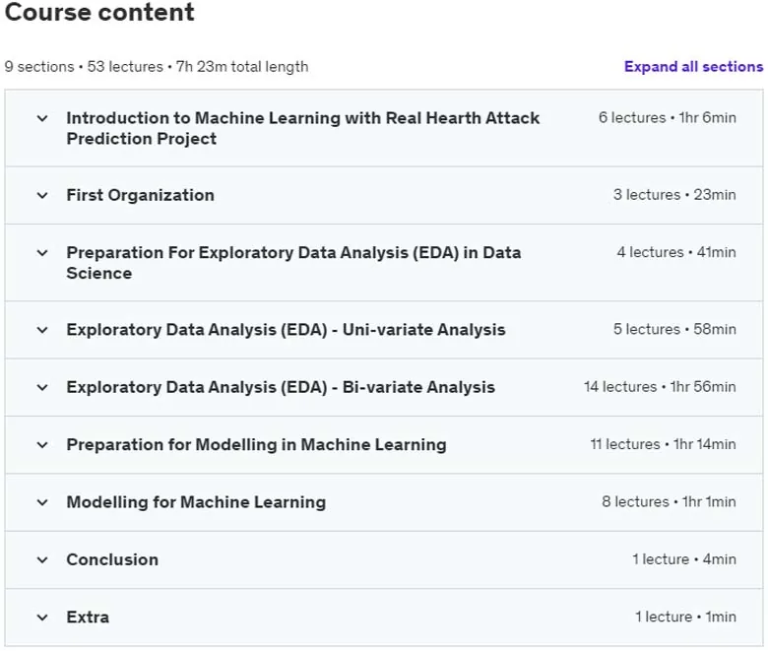
Task: Click the 6 lectures 1hr 6min label
Action: (668, 117)
